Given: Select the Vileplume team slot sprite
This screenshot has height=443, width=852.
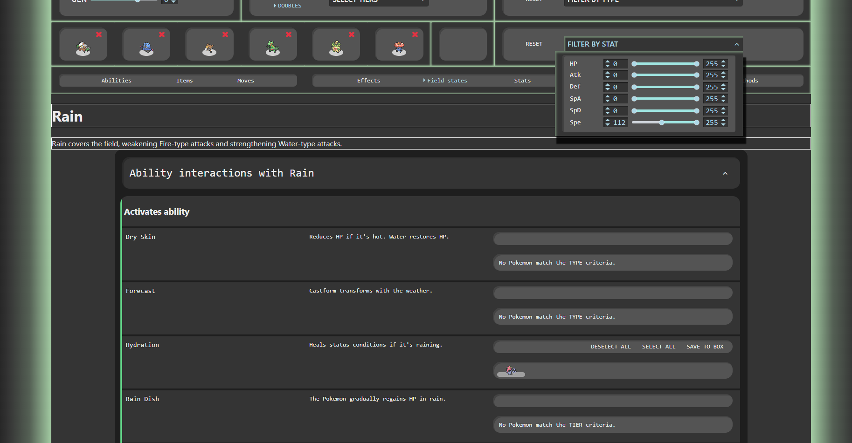Looking at the screenshot, I should (x=399, y=48).
